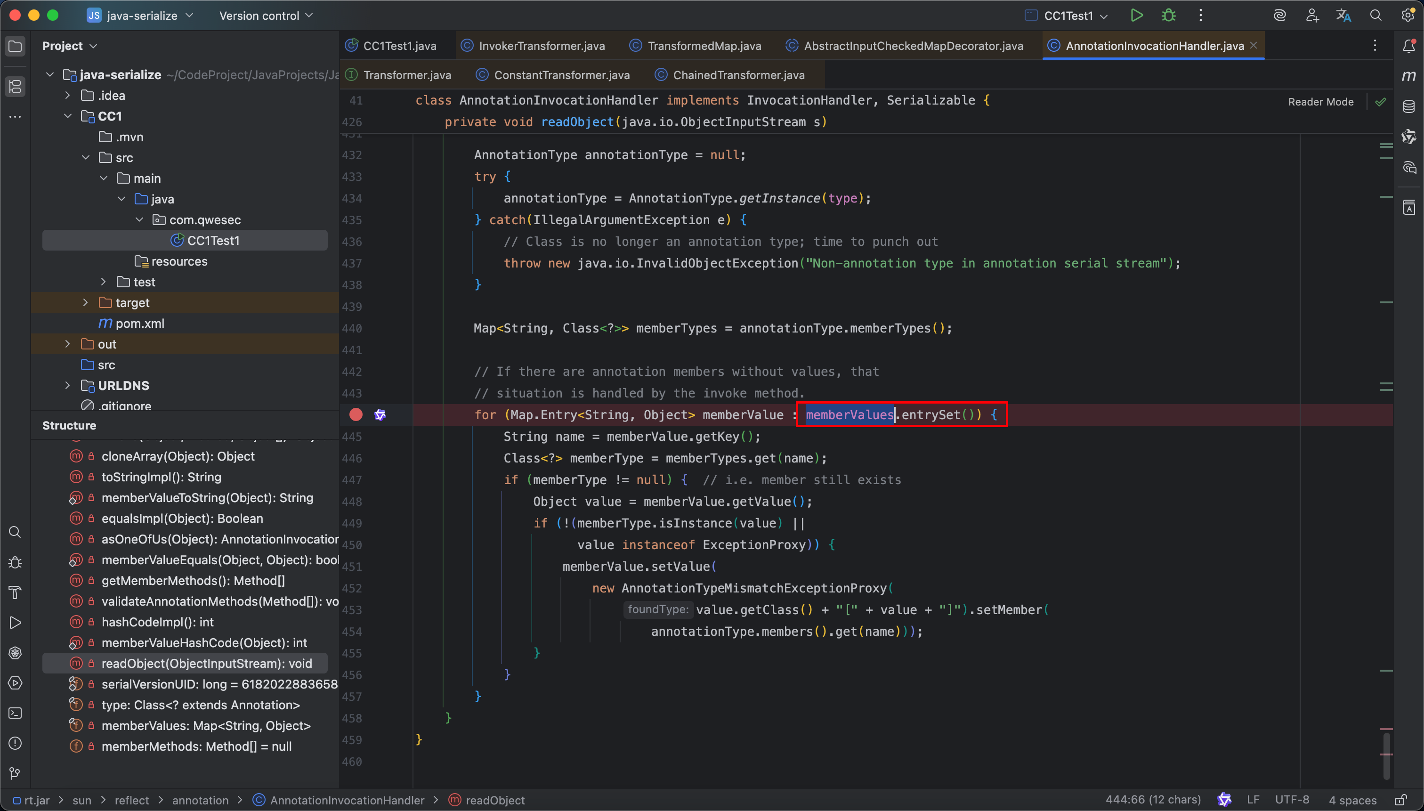Click the Search Everywhere magnifier icon

point(1375,16)
